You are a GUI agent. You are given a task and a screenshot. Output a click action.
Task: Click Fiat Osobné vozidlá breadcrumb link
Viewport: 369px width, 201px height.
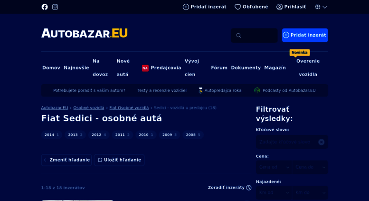point(129,108)
